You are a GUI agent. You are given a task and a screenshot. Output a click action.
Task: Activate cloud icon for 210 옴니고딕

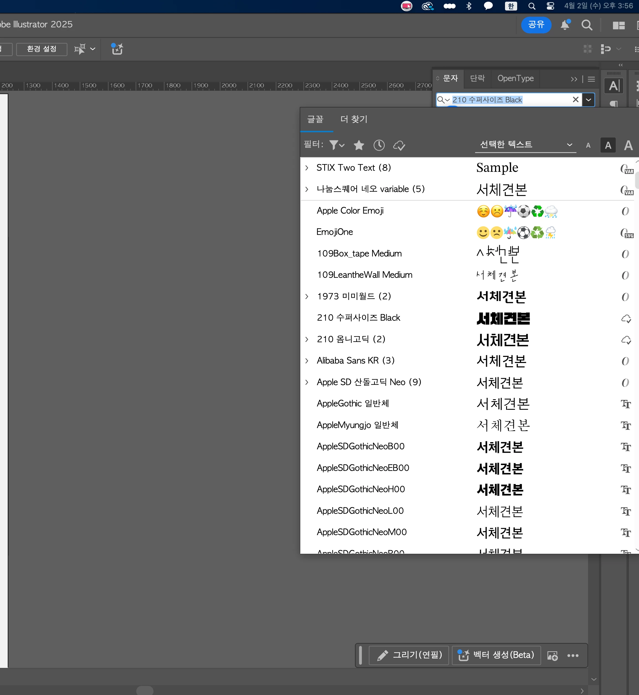click(626, 339)
